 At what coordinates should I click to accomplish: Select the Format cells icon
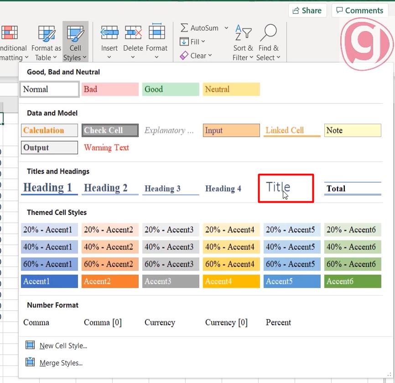click(x=157, y=32)
